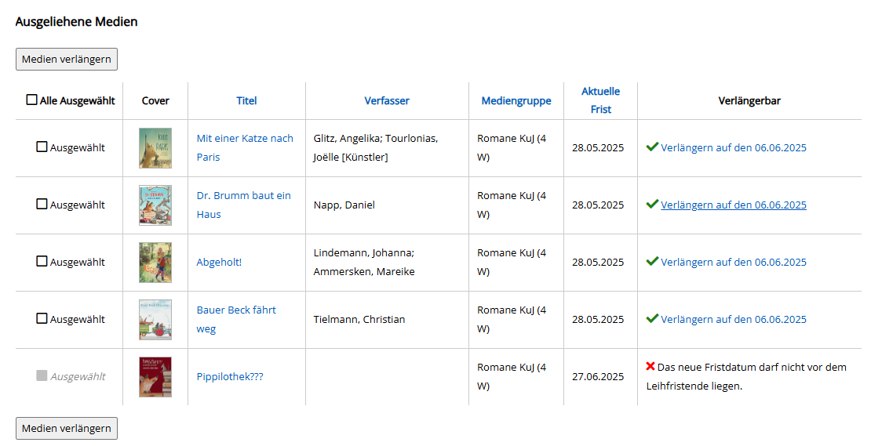871x446 pixels.
Task: Click the top Medien verlängern button
Action: 67,60
